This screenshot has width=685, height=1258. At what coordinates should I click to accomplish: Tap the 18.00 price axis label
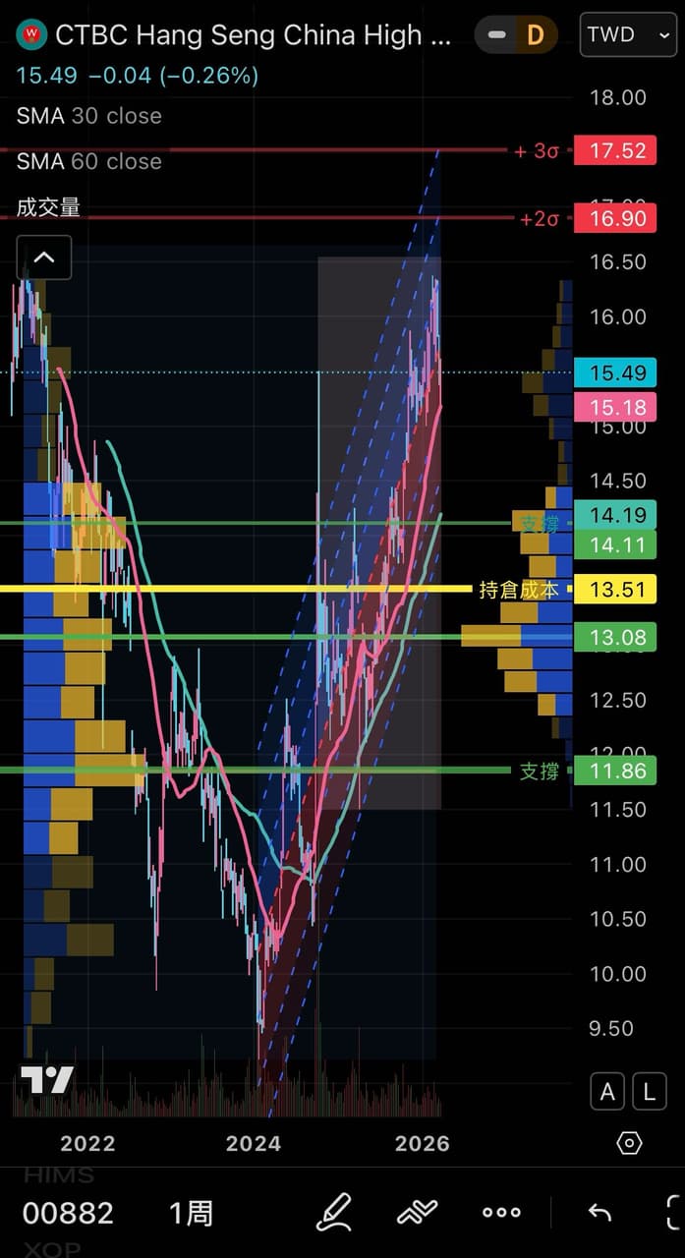tap(618, 97)
